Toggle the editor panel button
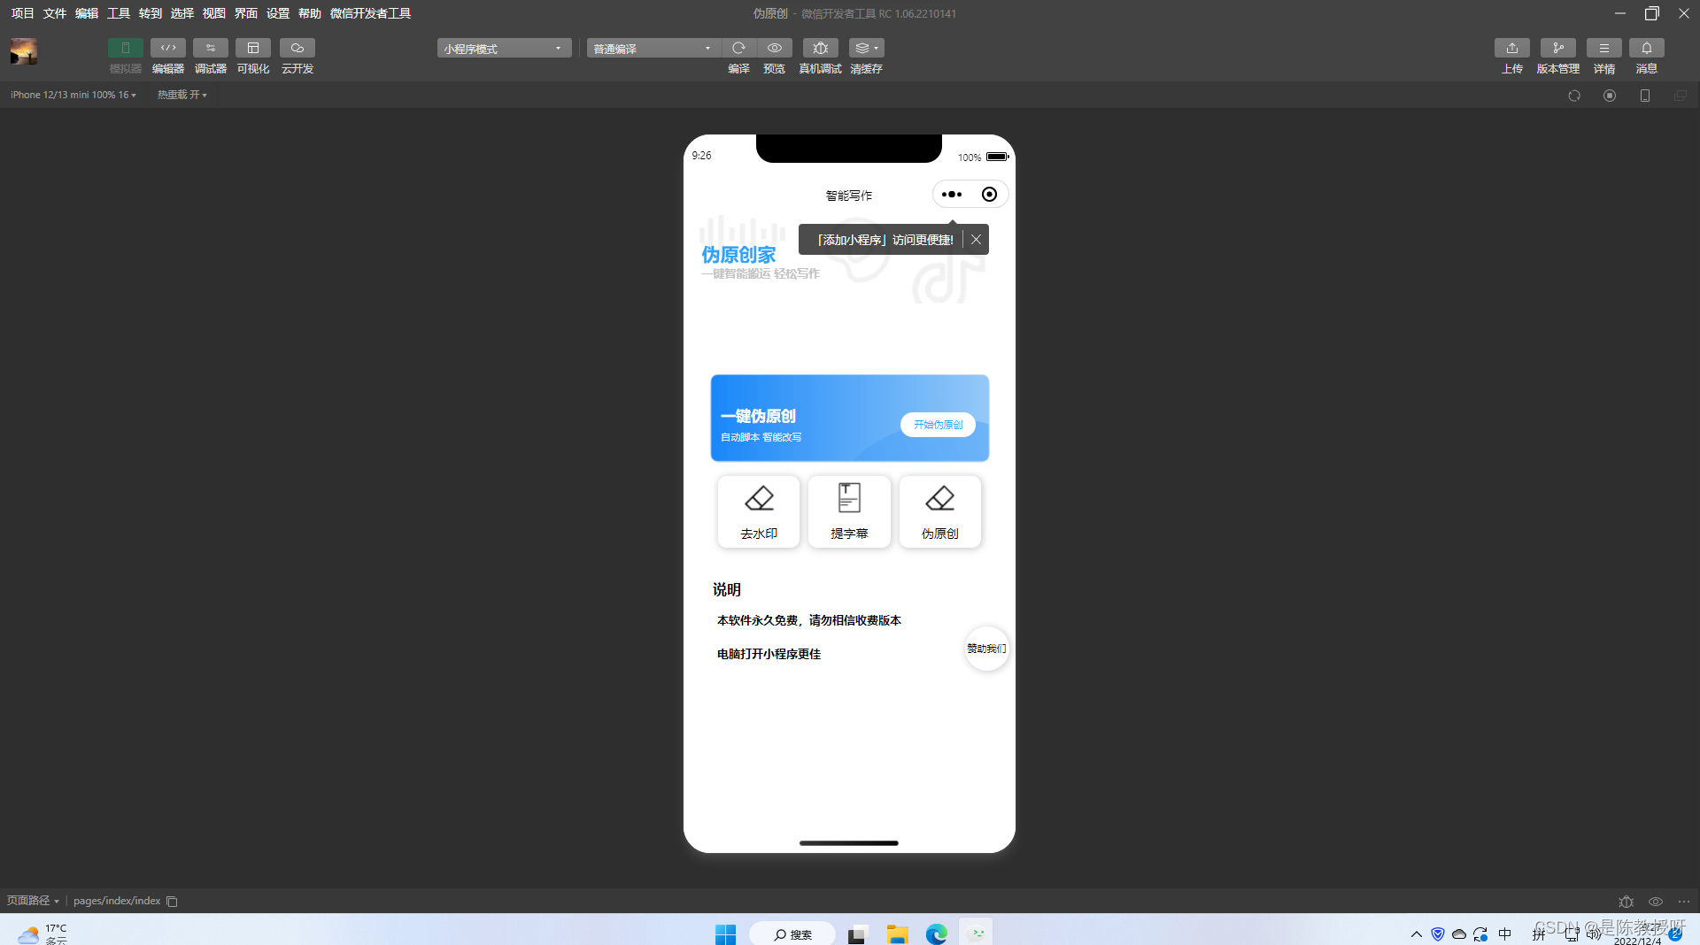 167,48
